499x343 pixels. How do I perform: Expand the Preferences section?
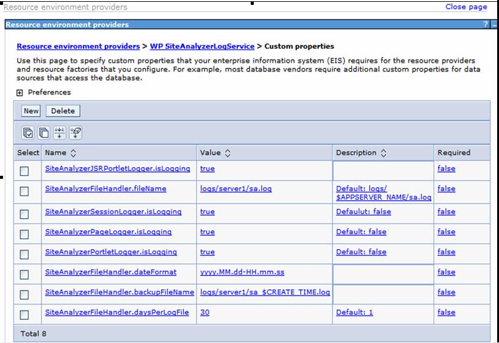click(x=20, y=93)
